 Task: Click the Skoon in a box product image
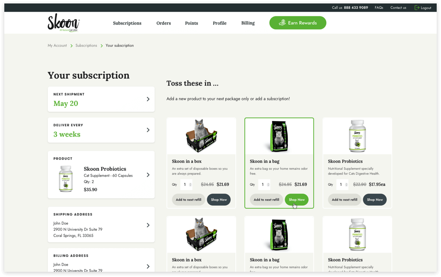(201, 136)
